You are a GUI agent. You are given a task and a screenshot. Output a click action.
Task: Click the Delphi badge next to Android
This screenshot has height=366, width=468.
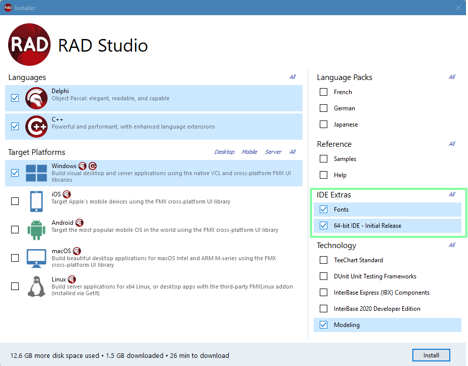pos(79,223)
